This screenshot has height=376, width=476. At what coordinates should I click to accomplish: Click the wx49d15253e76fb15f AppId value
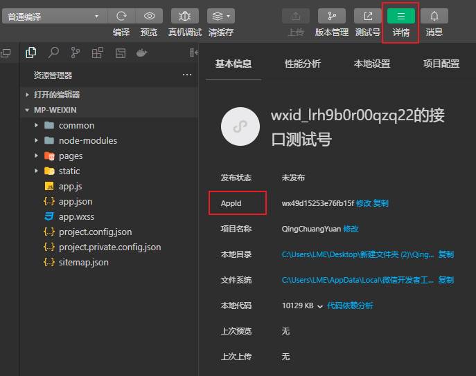click(318, 203)
